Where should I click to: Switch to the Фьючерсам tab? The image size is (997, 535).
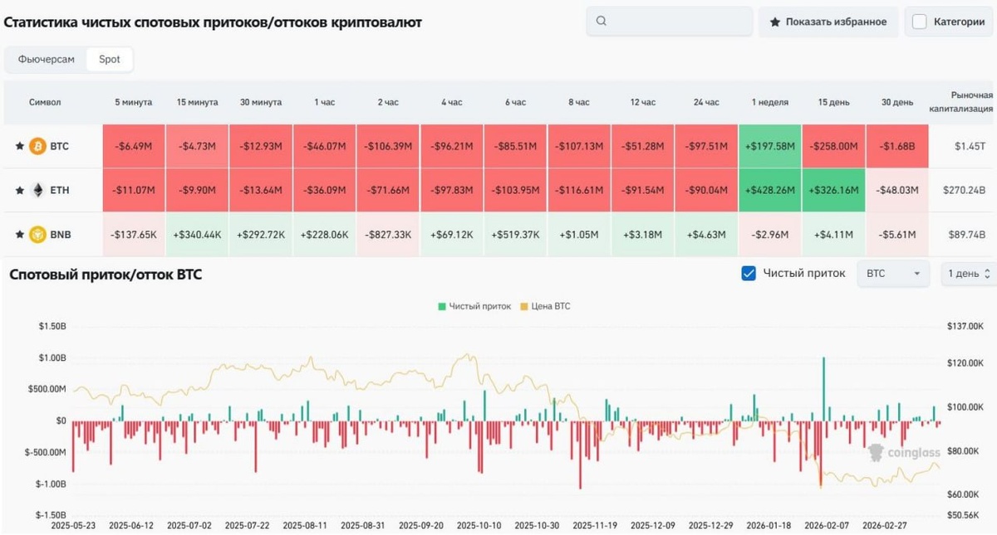point(47,60)
